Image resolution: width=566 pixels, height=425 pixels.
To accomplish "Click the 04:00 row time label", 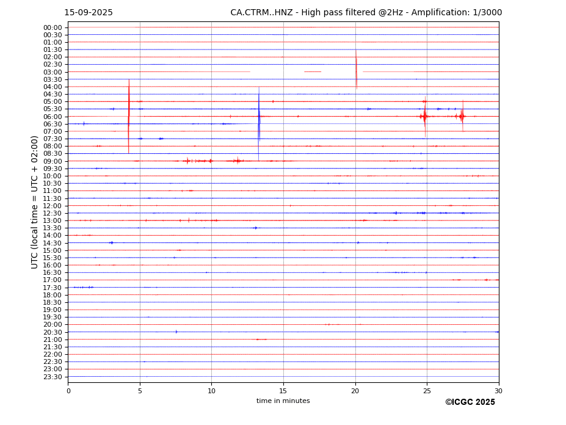I will coord(53,87).
